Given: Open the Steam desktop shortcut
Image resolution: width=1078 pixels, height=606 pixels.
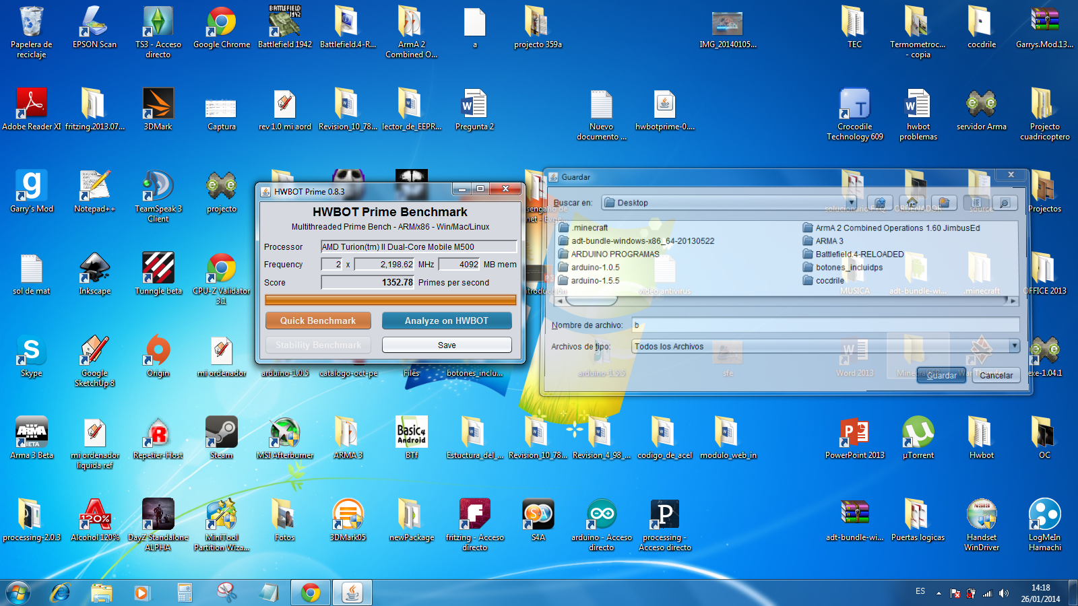Looking at the screenshot, I should [222, 438].
